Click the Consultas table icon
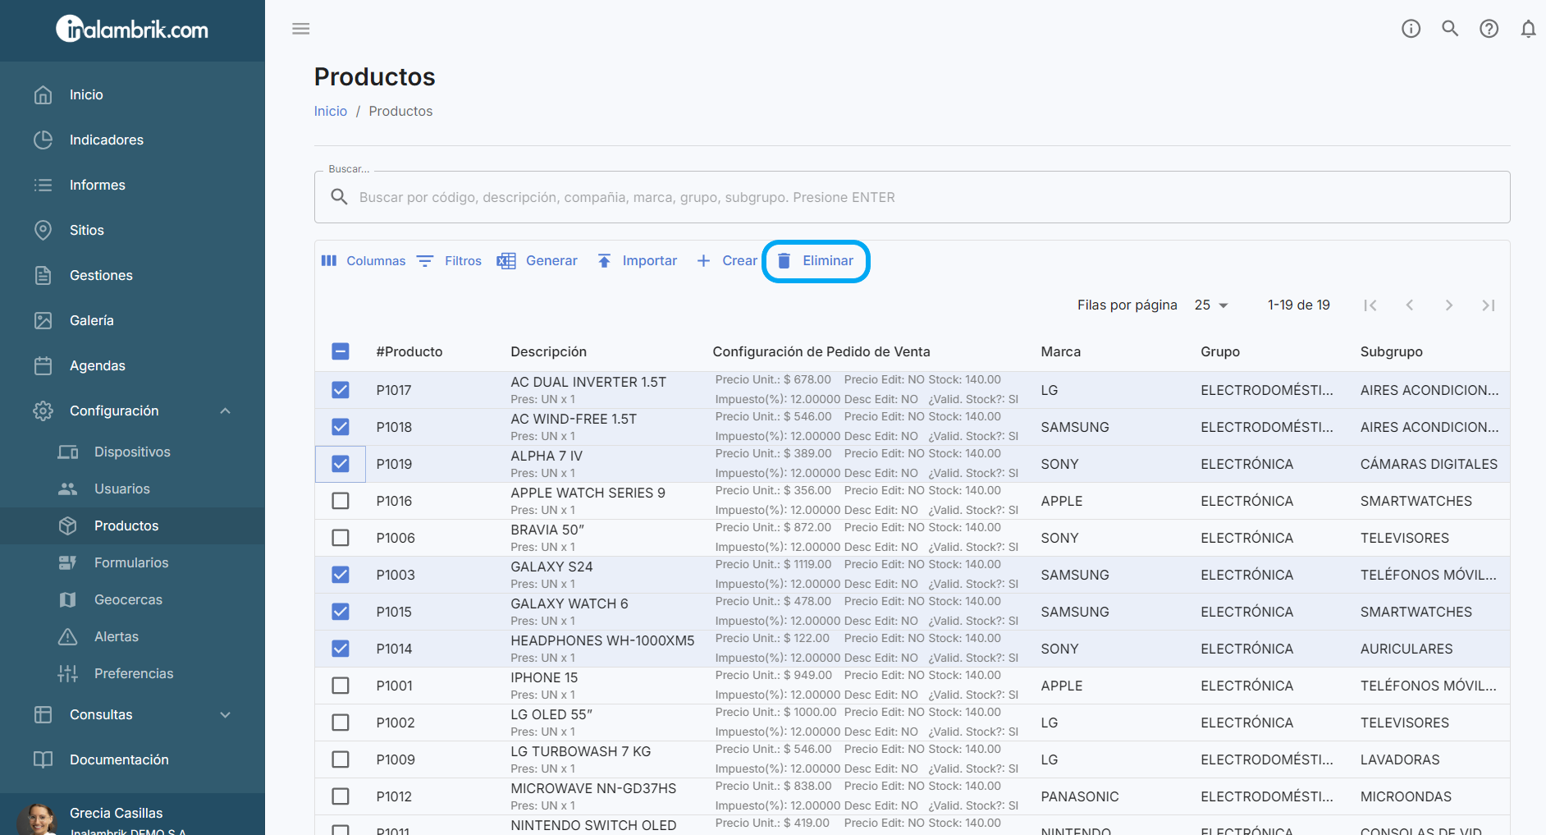1546x835 pixels. (x=43, y=714)
